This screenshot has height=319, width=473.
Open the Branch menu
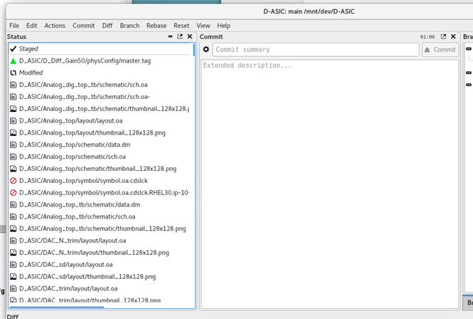click(x=129, y=26)
